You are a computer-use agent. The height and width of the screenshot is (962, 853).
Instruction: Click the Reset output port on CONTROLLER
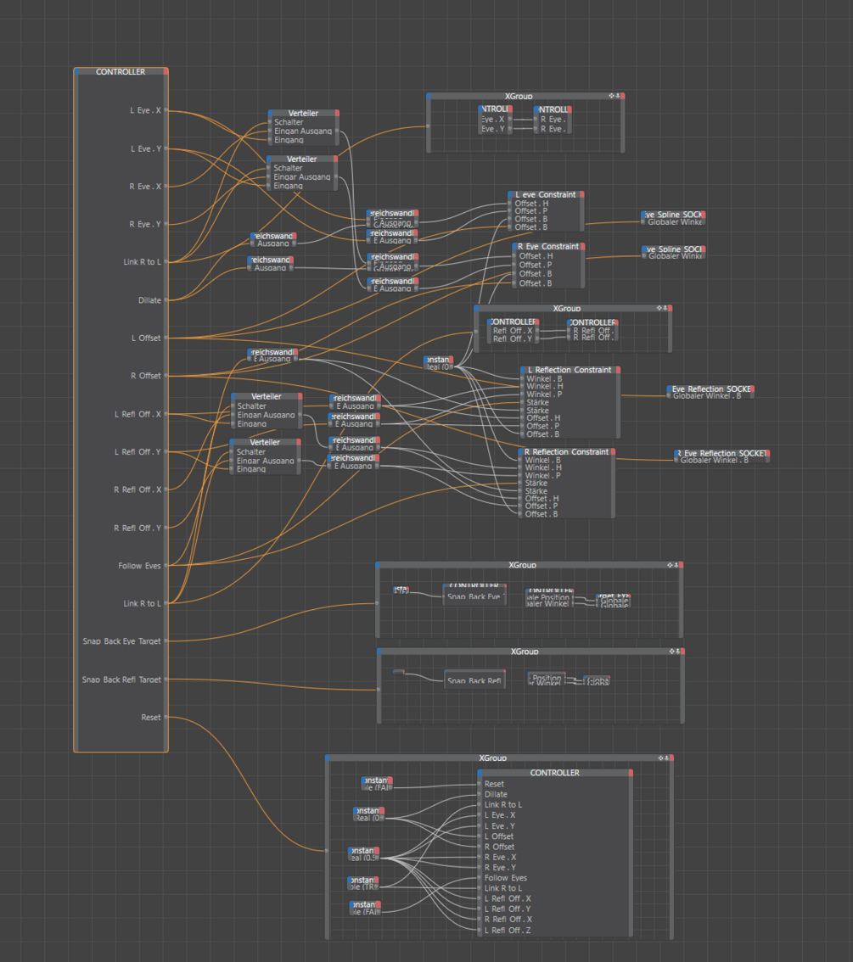pyautogui.click(x=166, y=717)
